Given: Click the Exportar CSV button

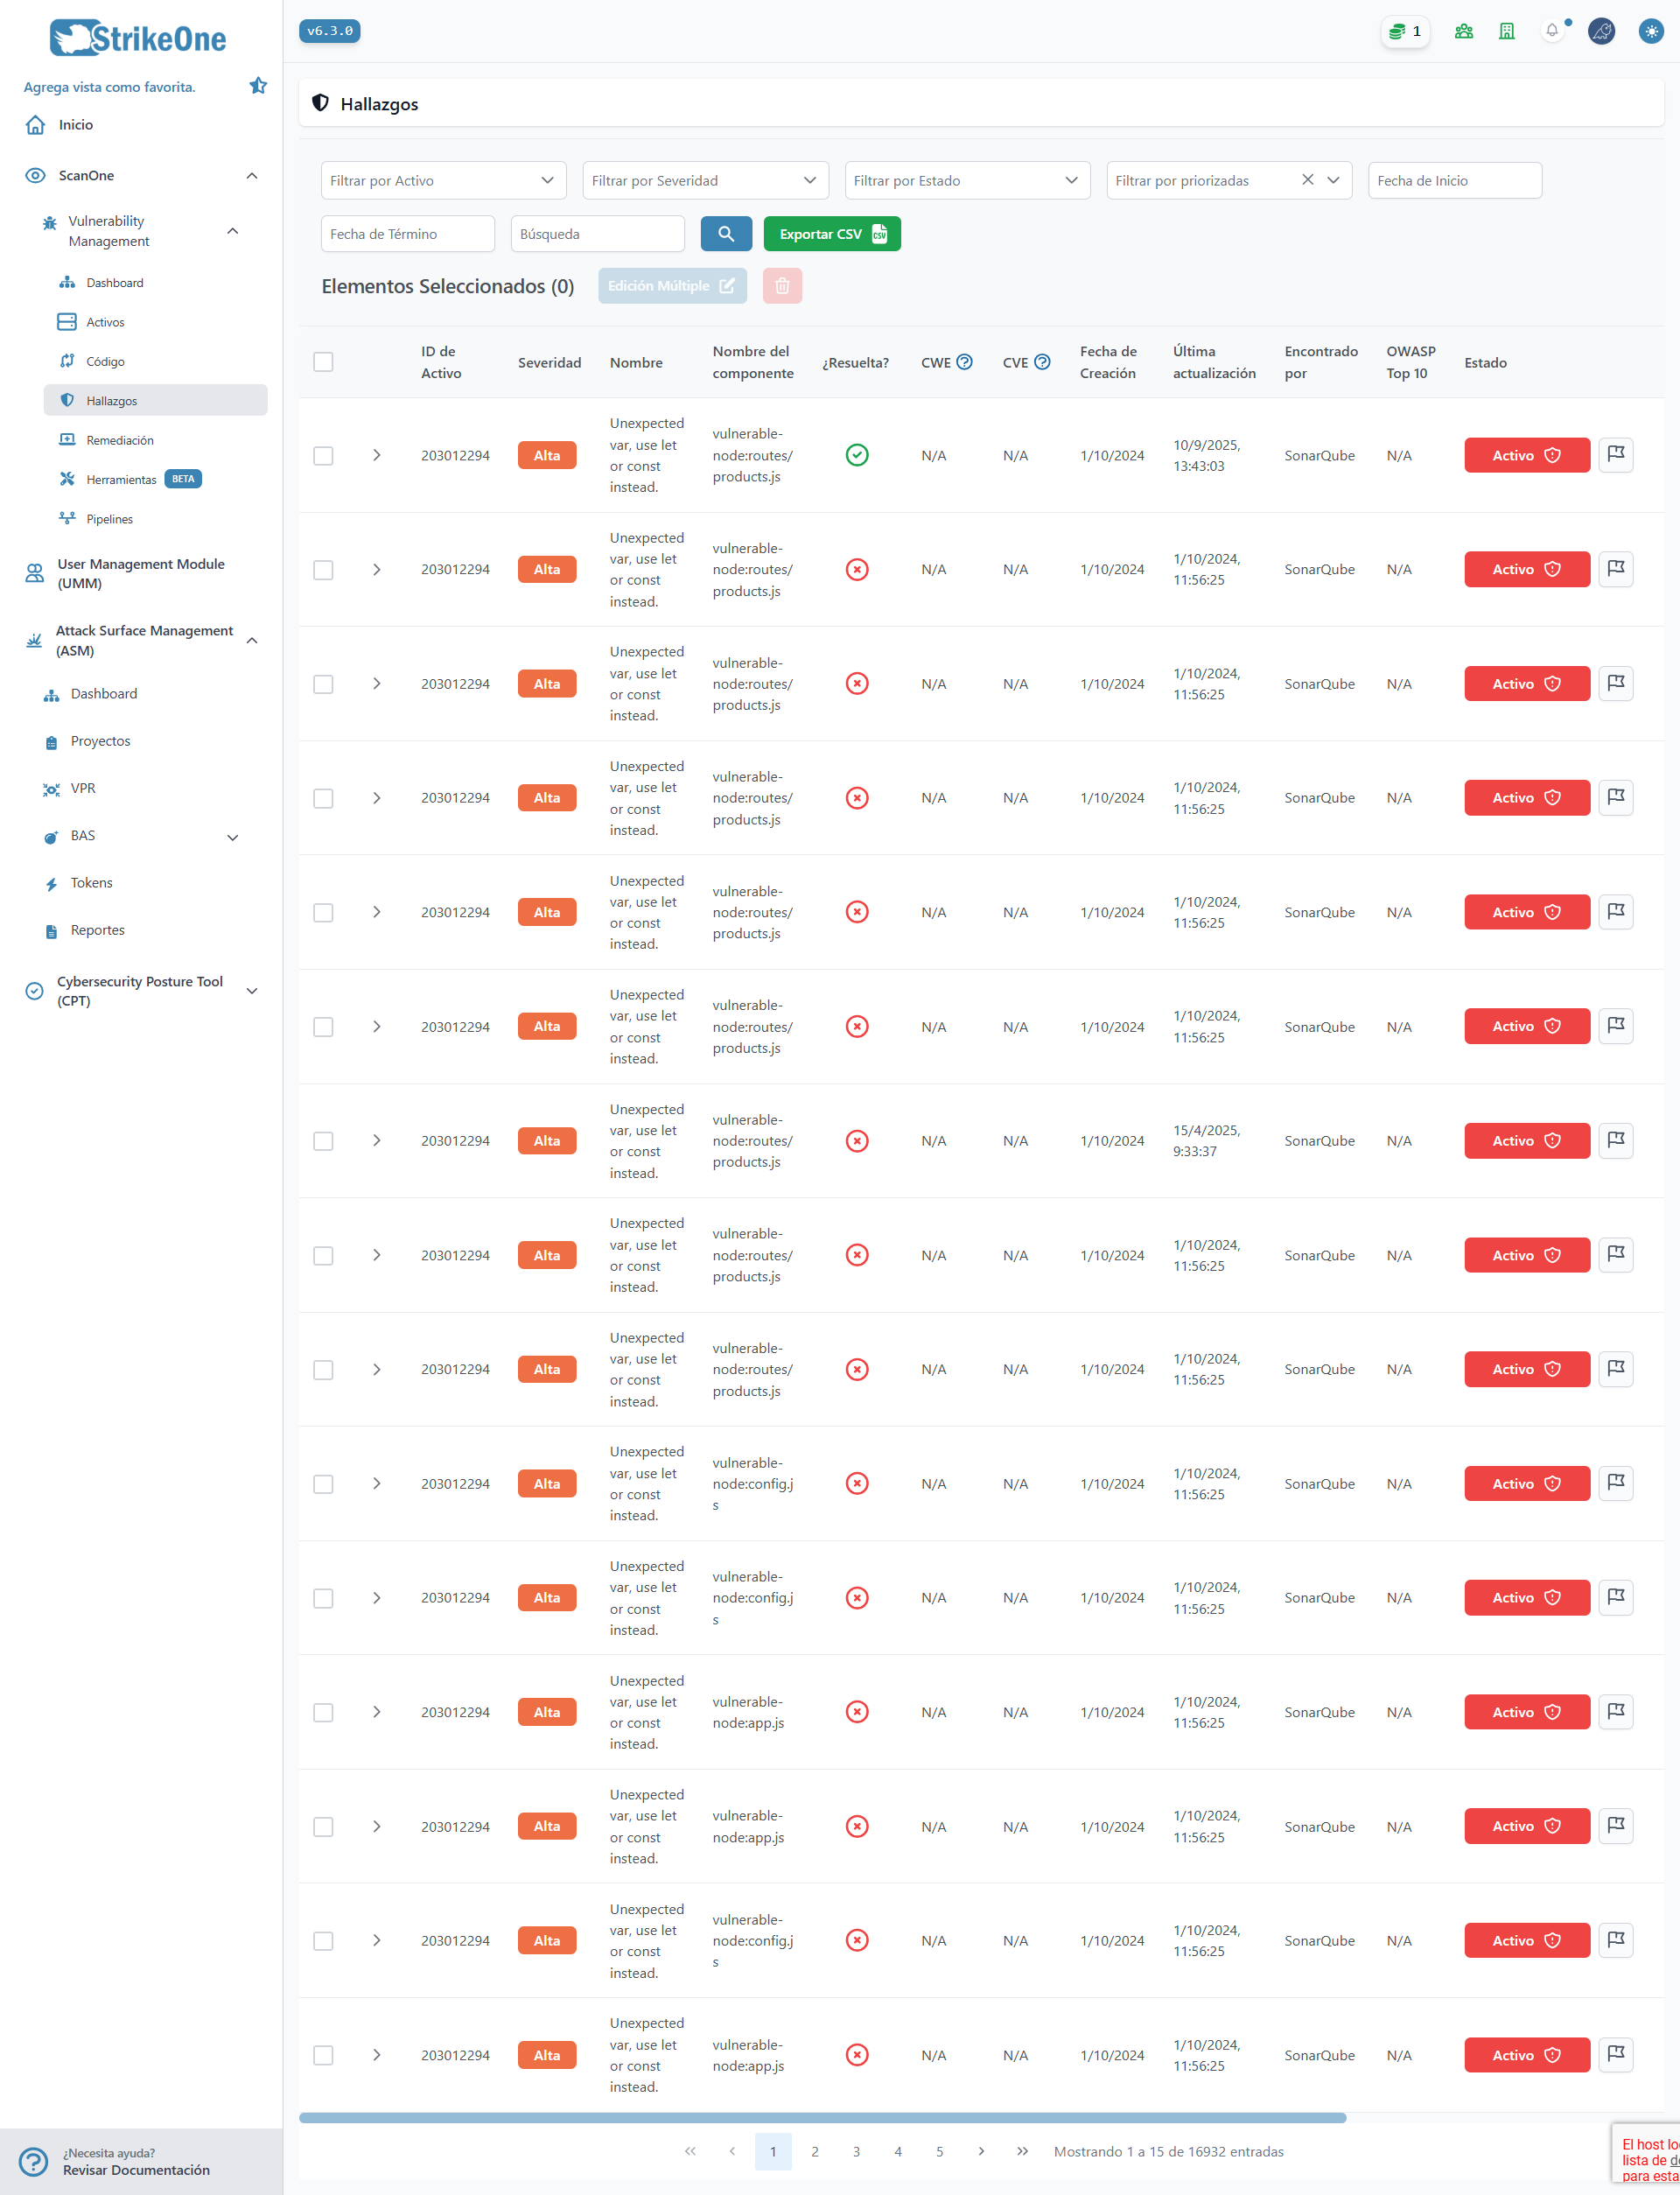Looking at the screenshot, I should (831, 233).
